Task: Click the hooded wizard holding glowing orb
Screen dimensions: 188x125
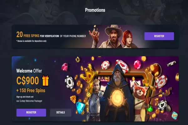Action: [x=118, y=93]
